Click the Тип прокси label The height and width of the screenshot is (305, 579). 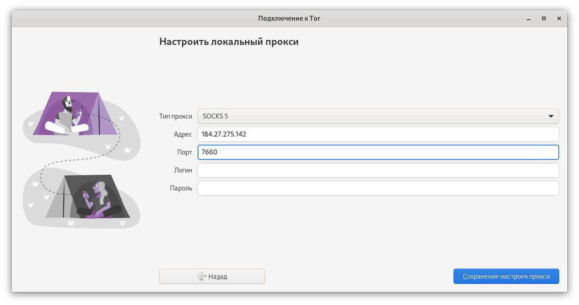tap(175, 116)
